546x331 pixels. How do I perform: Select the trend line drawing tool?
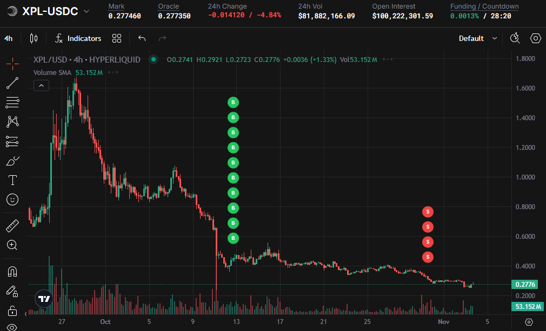[12, 84]
